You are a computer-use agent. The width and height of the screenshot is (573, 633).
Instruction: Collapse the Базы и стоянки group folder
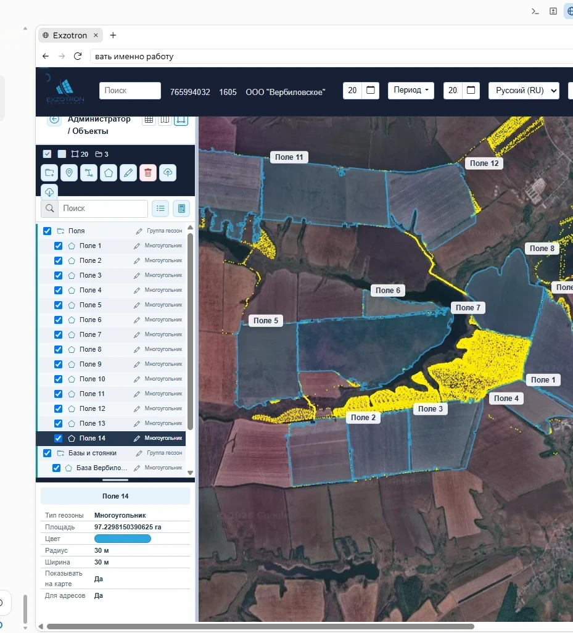point(61,453)
